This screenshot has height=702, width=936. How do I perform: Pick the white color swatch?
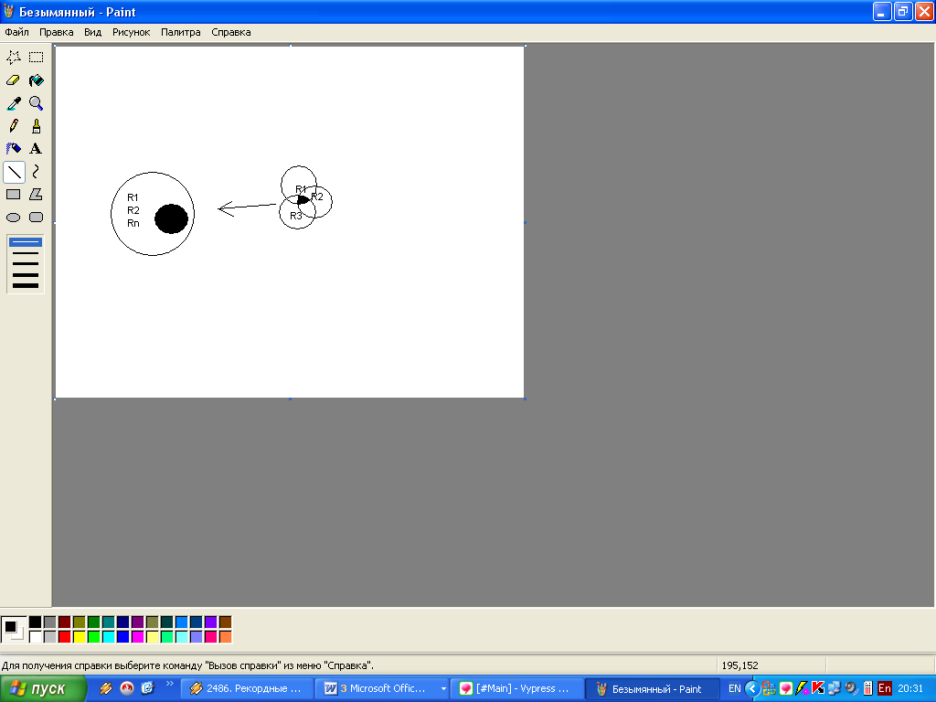click(x=36, y=637)
